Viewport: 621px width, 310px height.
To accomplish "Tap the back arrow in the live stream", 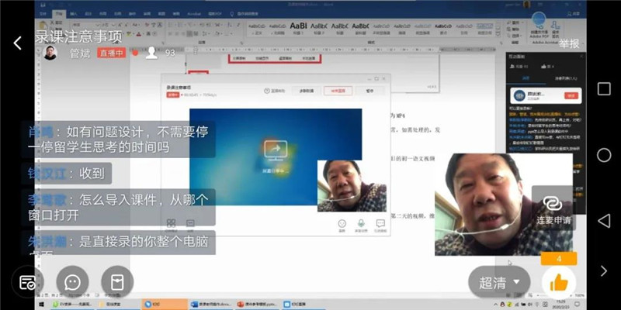I will tap(17, 43).
